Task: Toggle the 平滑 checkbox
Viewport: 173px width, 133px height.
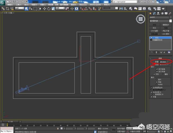Action: click(151, 97)
